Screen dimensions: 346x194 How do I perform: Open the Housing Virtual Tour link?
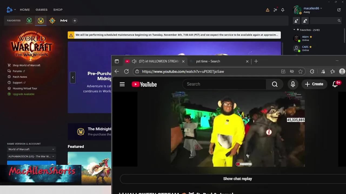25,88
